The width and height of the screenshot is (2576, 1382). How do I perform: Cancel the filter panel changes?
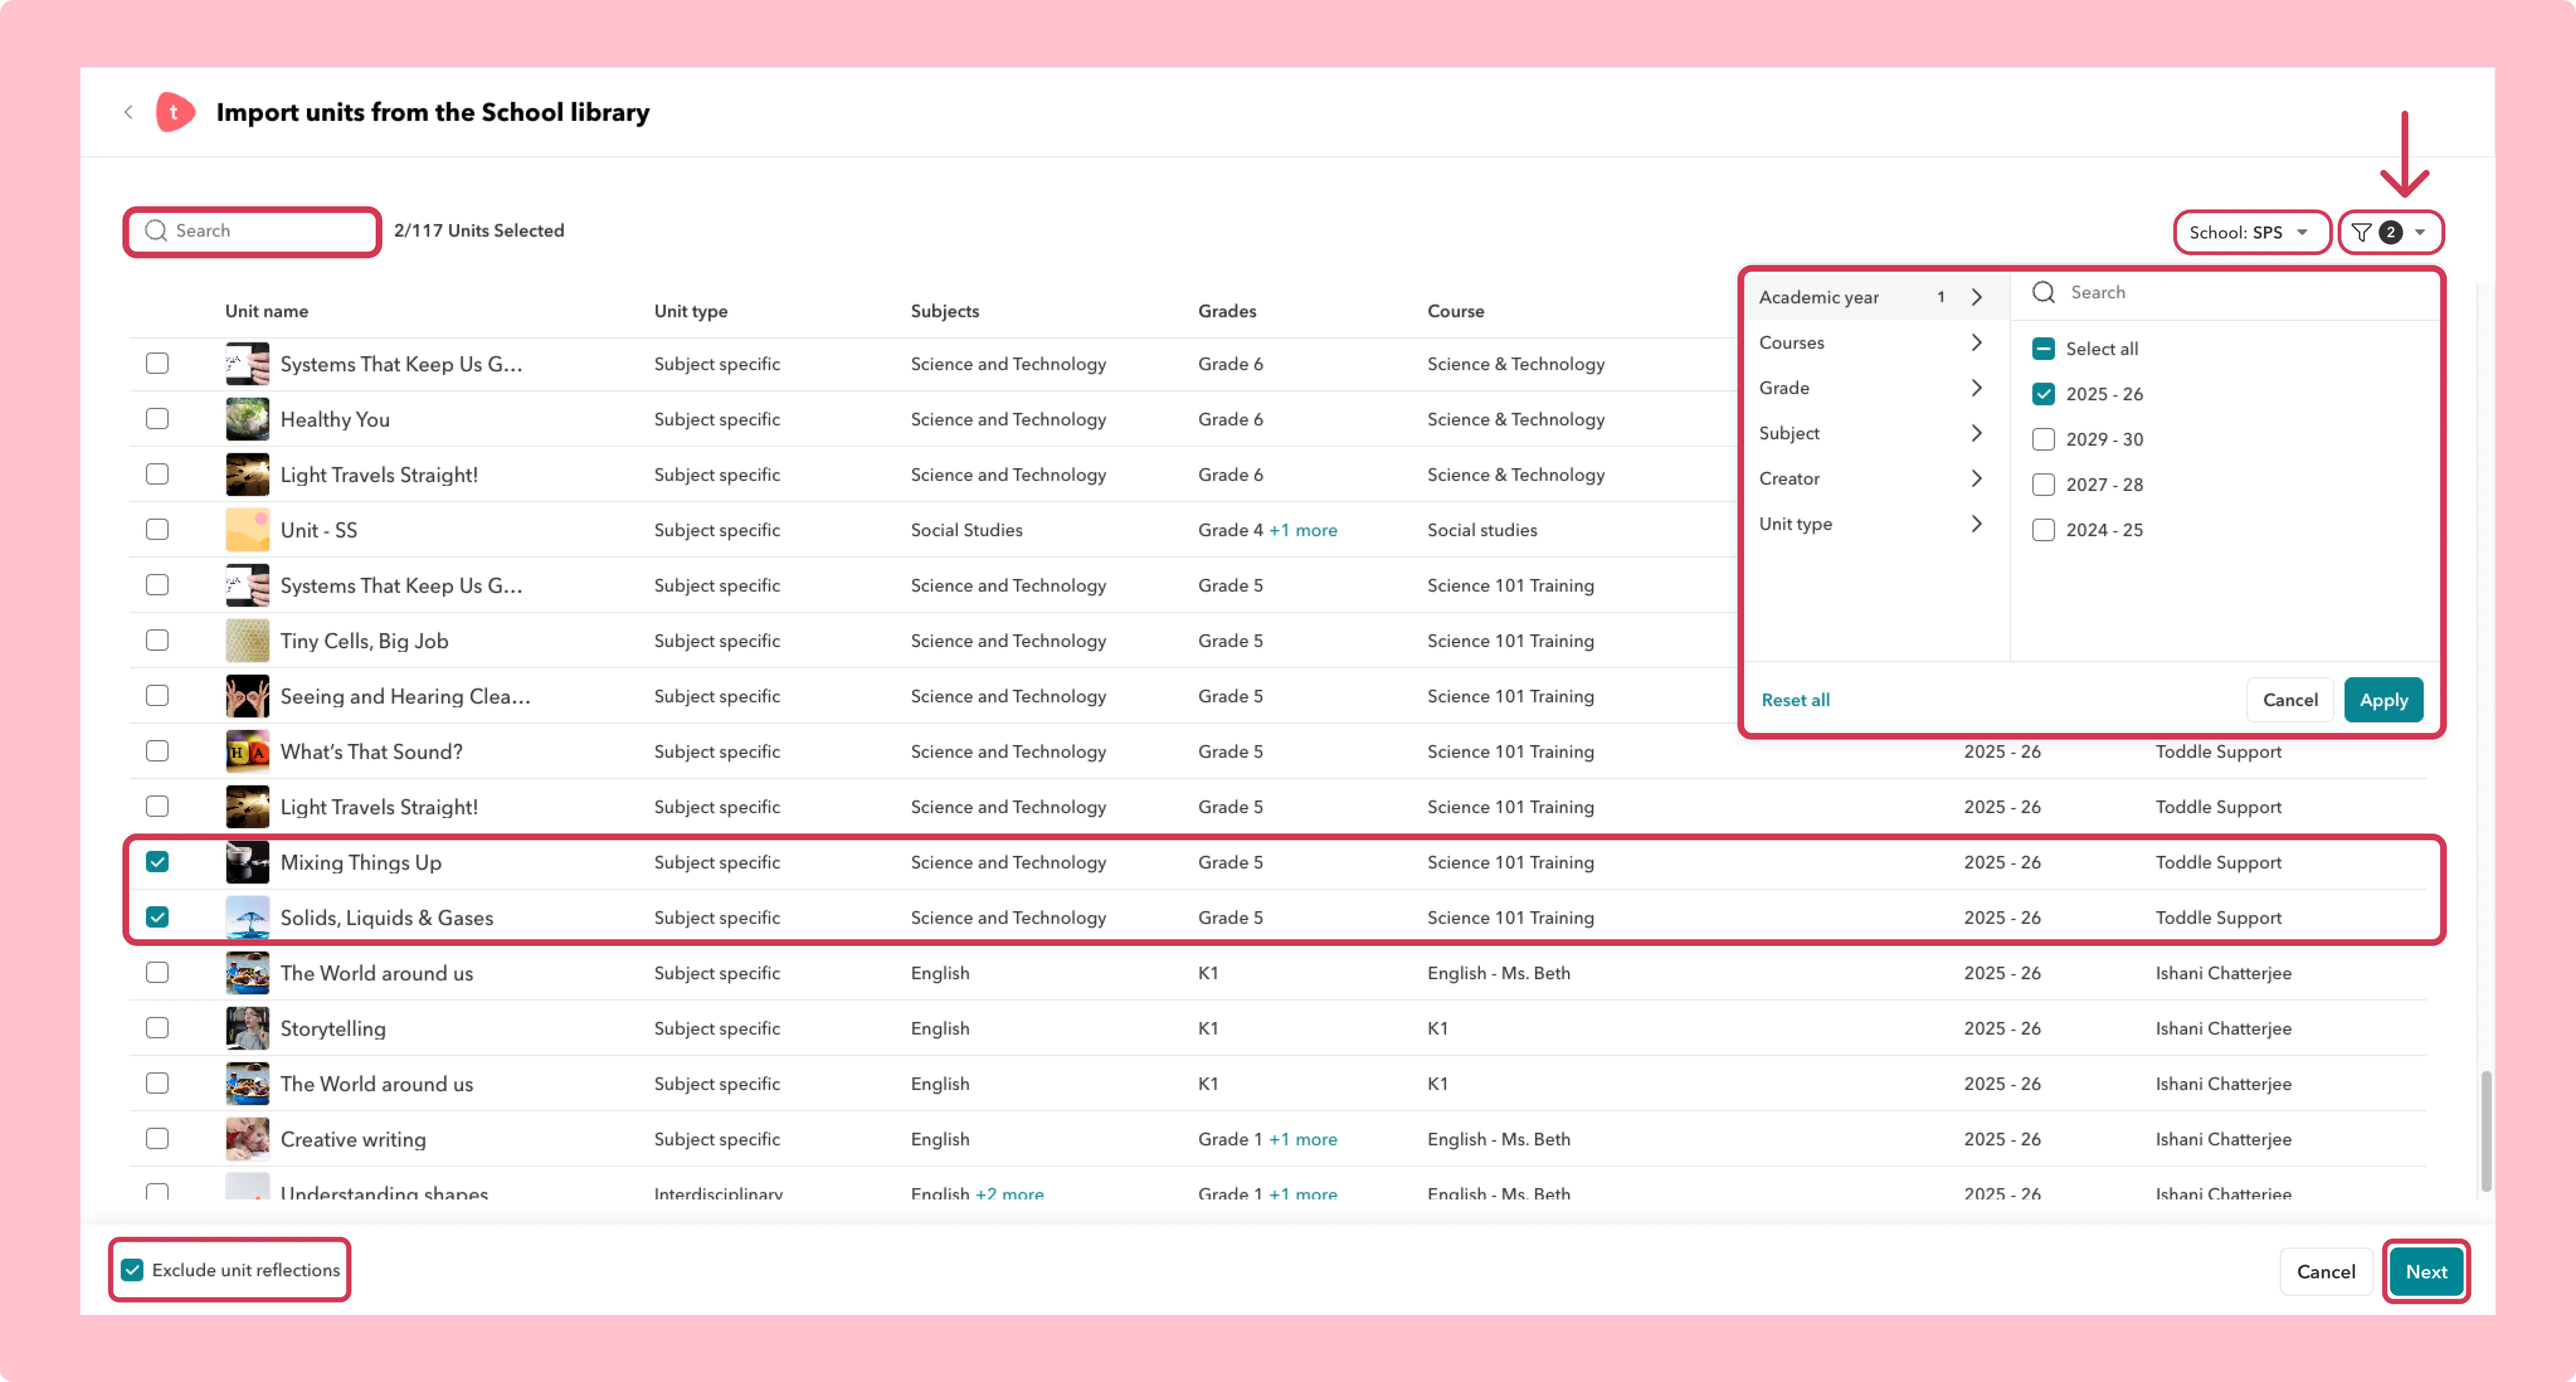pos(2290,700)
